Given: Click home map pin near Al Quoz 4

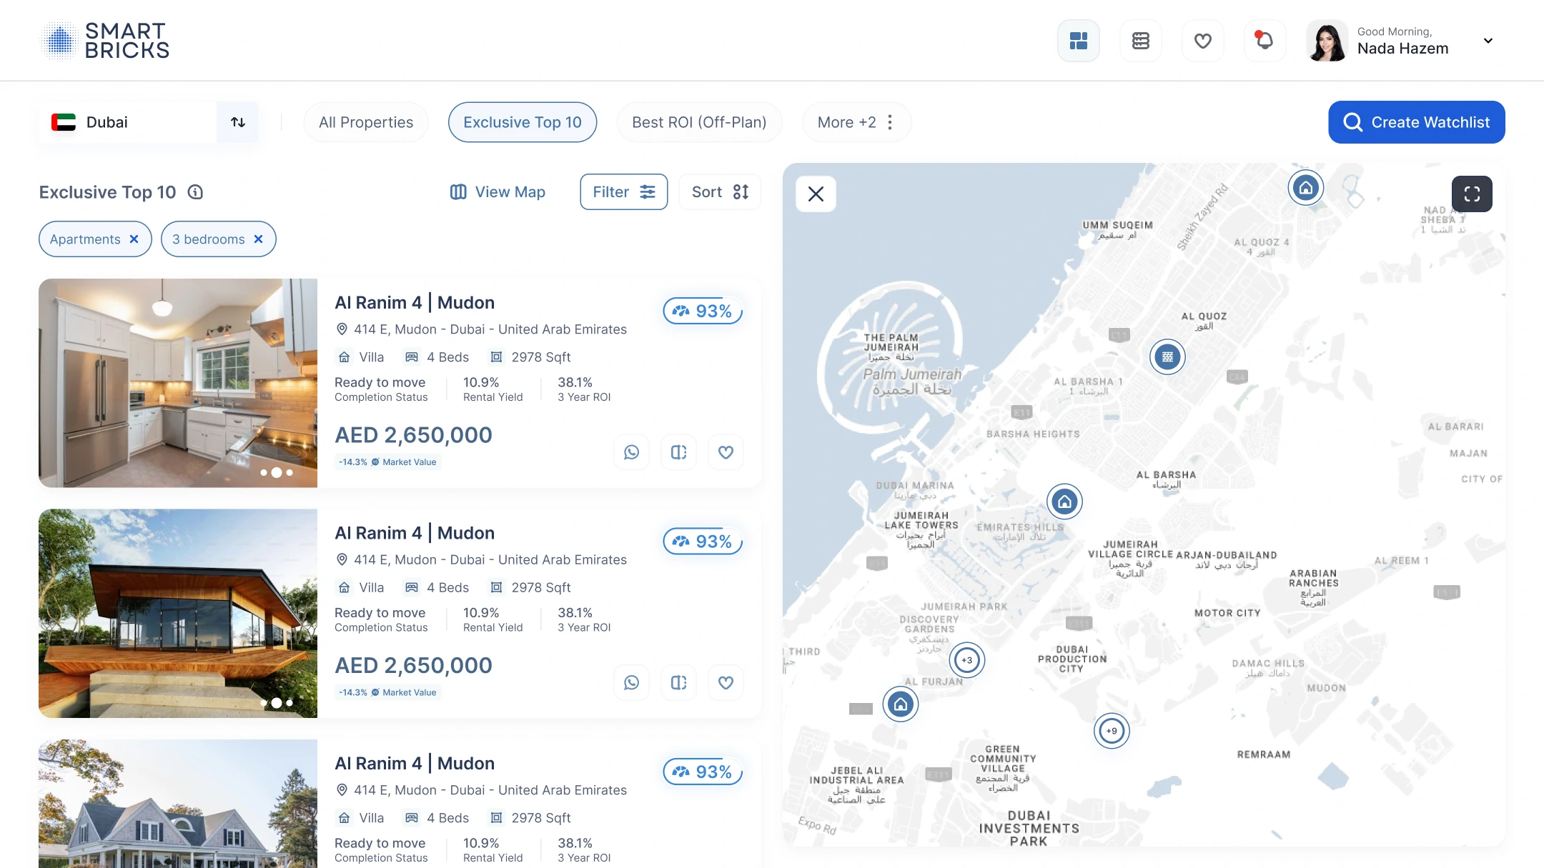Looking at the screenshot, I should [x=1306, y=188].
